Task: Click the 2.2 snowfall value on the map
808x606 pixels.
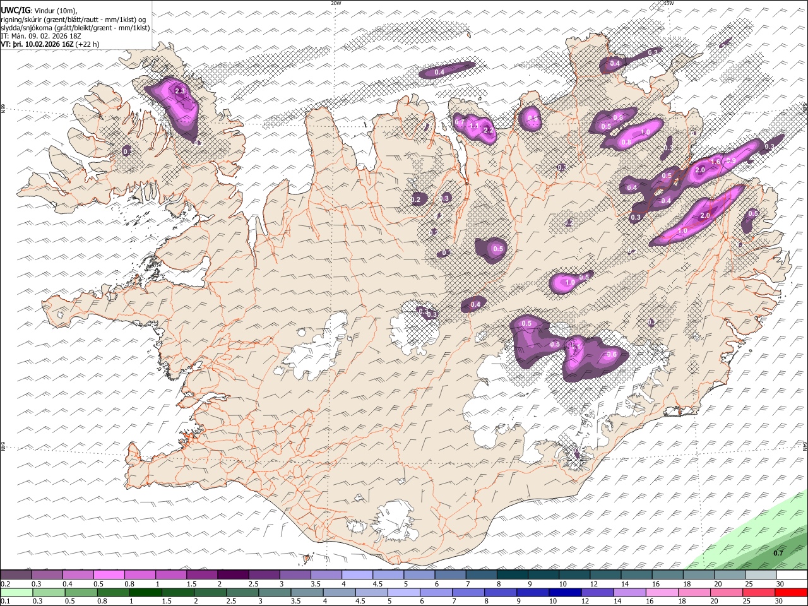Action: click(x=487, y=131)
